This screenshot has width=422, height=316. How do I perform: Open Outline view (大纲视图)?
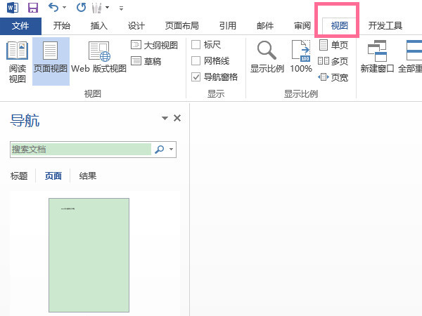click(x=155, y=45)
